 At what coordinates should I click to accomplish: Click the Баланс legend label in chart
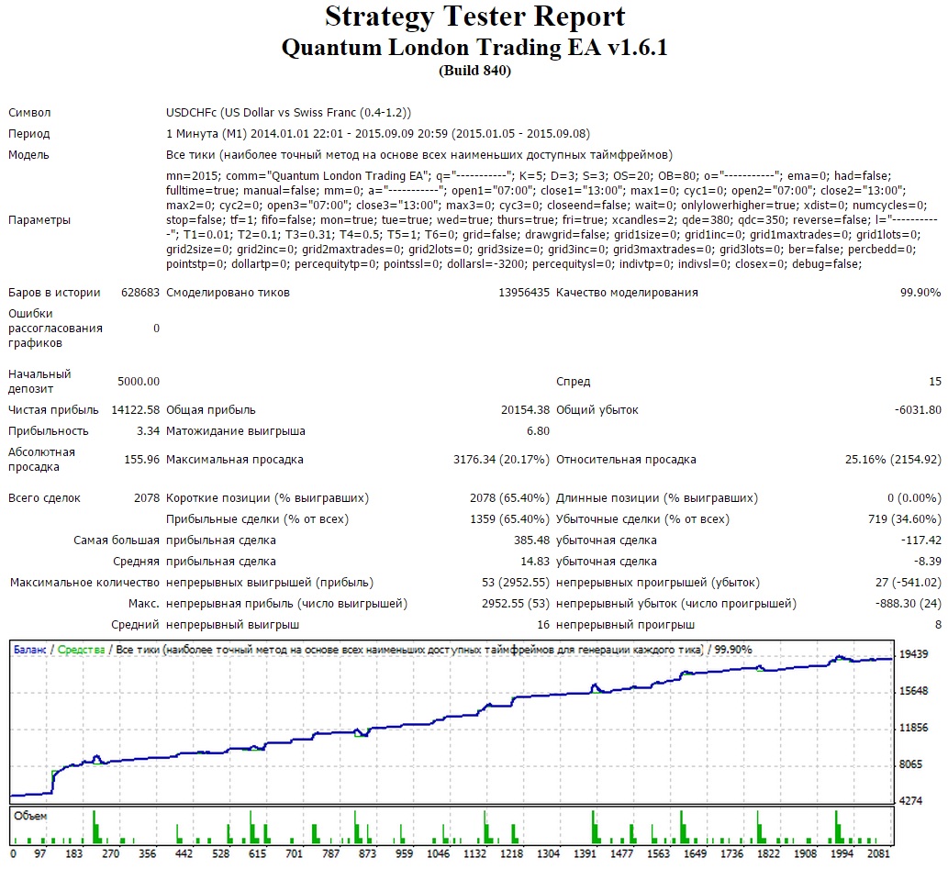click(x=29, y=650)
